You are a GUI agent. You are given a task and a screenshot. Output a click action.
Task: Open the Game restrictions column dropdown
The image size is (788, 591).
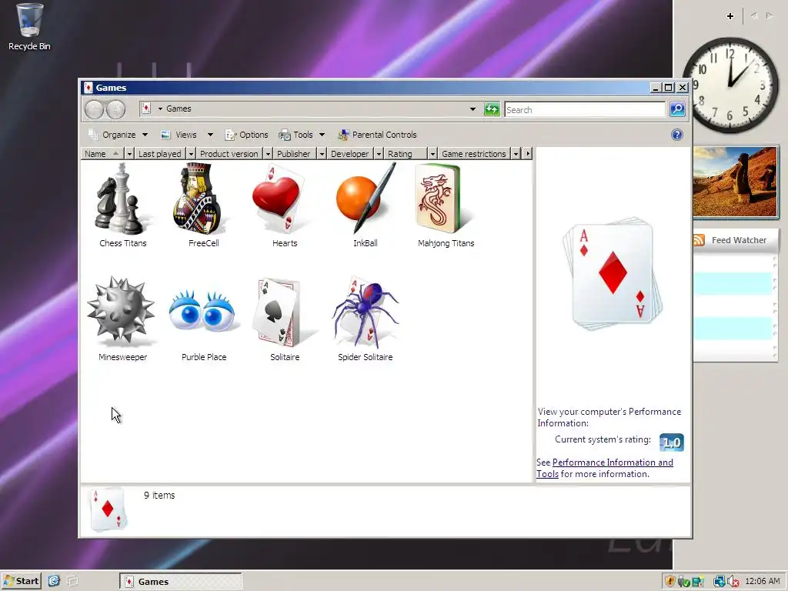516,154
